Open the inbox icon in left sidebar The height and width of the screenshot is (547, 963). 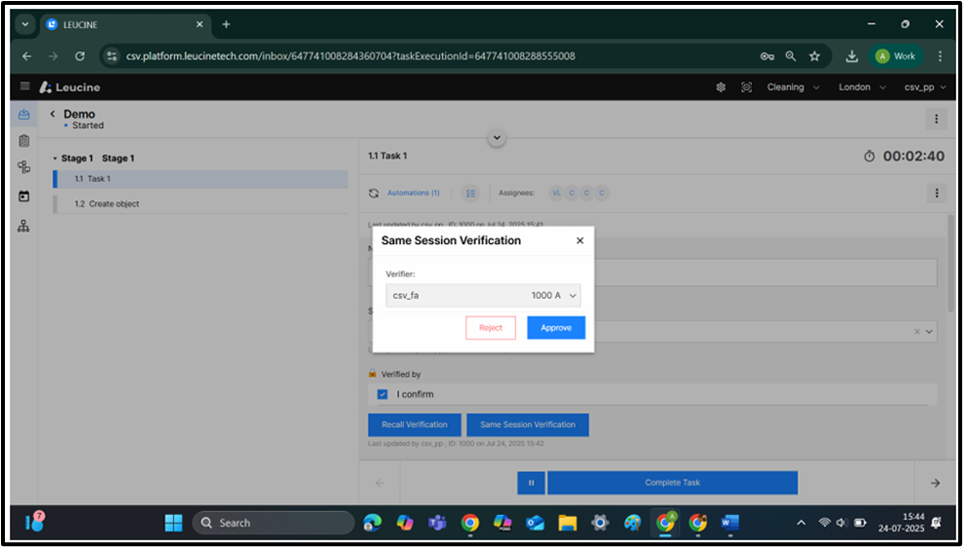(x=24, y=114)
